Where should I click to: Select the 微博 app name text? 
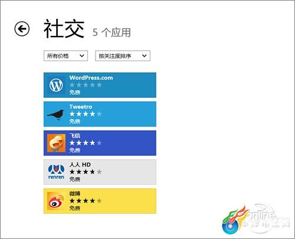[74, 194]
